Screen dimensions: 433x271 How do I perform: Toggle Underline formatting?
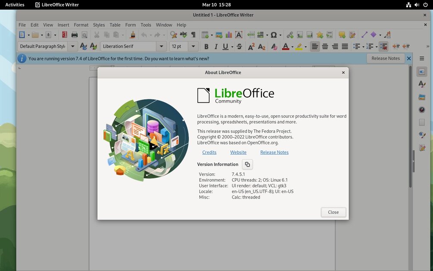click(x=226, y=47)
